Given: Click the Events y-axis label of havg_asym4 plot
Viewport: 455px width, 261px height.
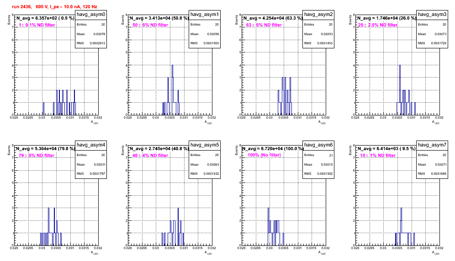Looking at the screenshot, I should point(9,151).
